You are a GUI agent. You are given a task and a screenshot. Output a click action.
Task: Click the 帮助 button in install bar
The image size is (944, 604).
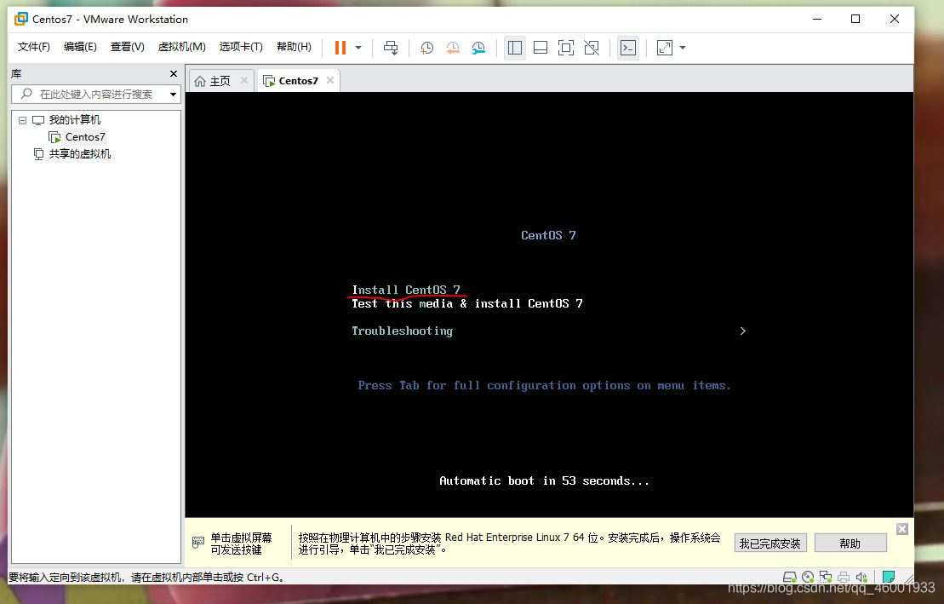coord(850,544)
